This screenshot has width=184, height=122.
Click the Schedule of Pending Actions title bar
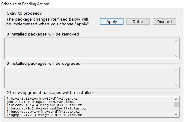tap(92, 4)
